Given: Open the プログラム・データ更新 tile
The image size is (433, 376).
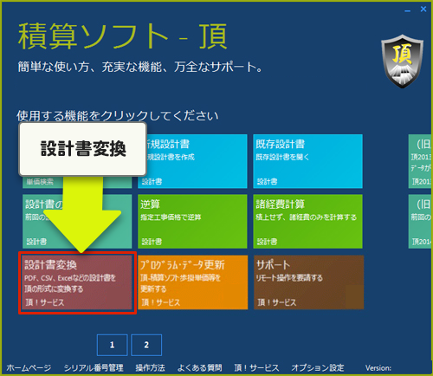Looking at the screenshot, I should 193,282.
